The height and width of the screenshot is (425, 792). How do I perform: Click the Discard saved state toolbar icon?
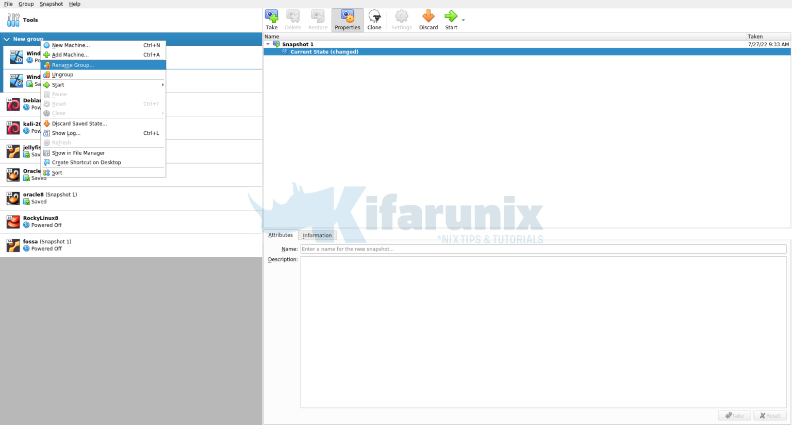click(x=428, y=20)
